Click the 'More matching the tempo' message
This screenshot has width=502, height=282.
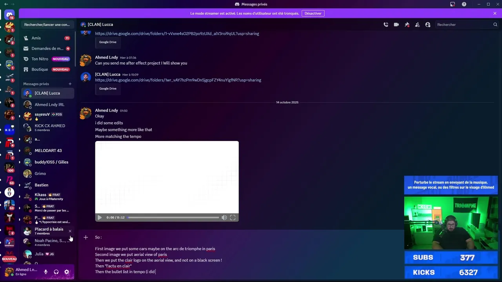point(118,137)
